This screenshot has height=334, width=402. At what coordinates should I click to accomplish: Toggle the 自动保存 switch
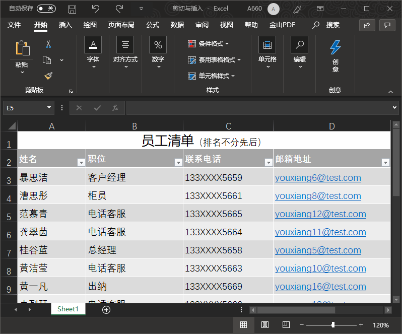46,9
